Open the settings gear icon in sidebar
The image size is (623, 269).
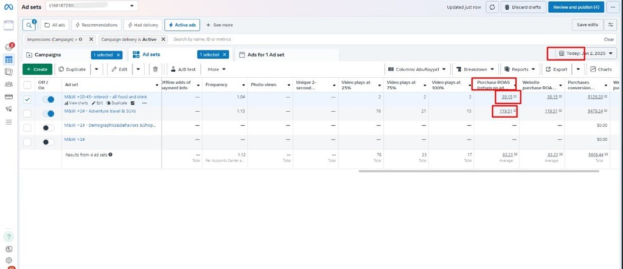(9, 260)
